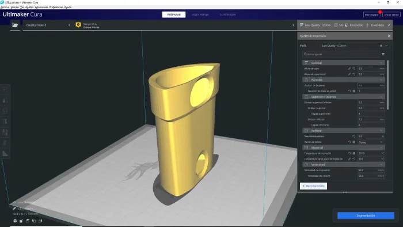Click the pencil icon to rename the model
403x227 pixels.
14,209
